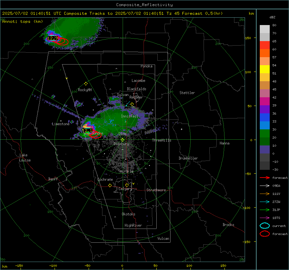This screenshot has width=289, height=270.
Task: Click the red forecast arrow in legend
Action: click(265, 178)
